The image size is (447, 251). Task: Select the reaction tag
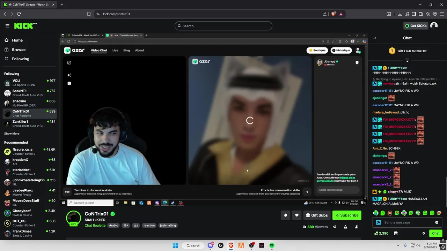tap(149, 226)
